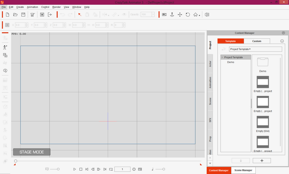Screen dimensions: 289x174
Task: Click the Create media prop icon
Action: pos(5,55)
